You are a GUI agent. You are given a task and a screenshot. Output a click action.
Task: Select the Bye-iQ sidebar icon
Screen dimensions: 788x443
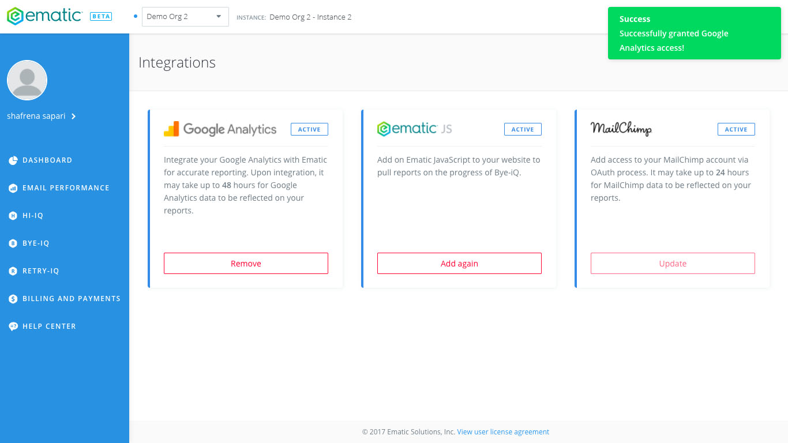click(13, 243)
